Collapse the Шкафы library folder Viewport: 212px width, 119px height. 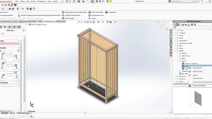[175, 51]
